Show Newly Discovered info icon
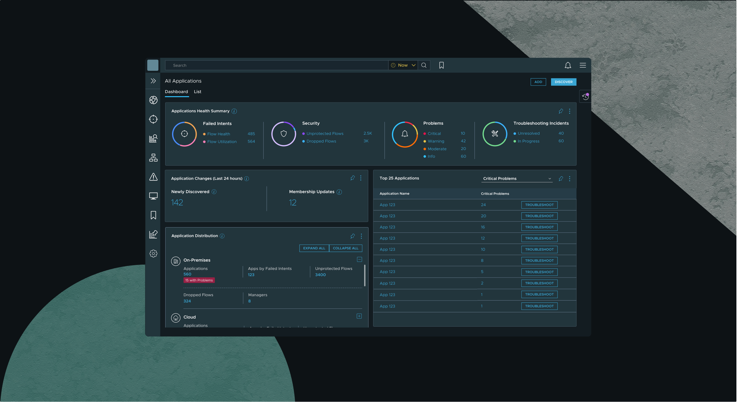This screenshot has width=738, height=402. point(214,192)
